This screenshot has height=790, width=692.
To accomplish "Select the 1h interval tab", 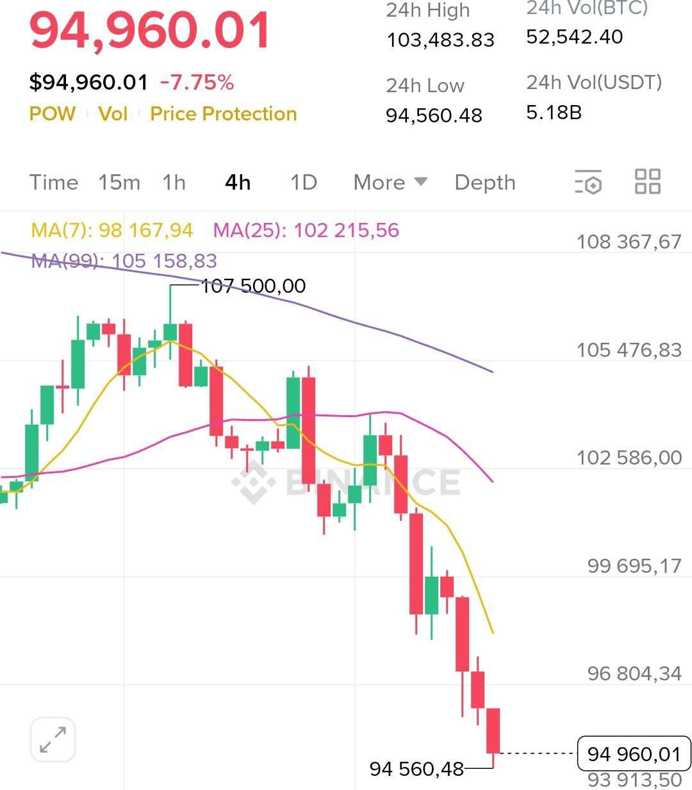I will [x=174, y=183].
